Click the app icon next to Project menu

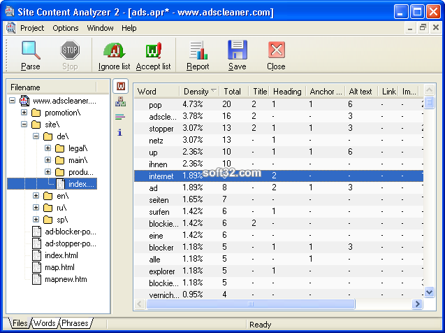(10, 28)
